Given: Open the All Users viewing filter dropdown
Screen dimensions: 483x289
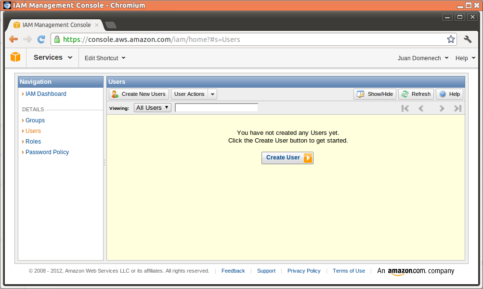Looking at the screenshot, I should click(x=152, y=107).
